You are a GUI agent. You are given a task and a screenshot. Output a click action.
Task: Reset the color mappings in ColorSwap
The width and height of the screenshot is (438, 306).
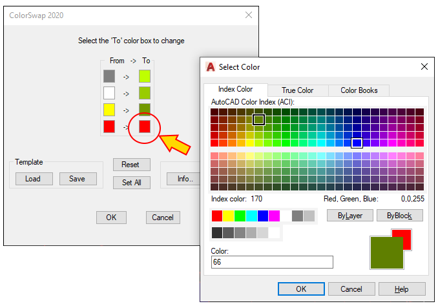[x=132, y=165]
